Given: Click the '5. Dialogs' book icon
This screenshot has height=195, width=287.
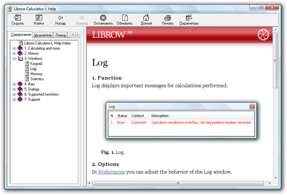Looking at the screenshot, I should (x=20, y=89).
